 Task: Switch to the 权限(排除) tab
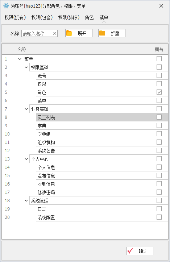[69, 17]
